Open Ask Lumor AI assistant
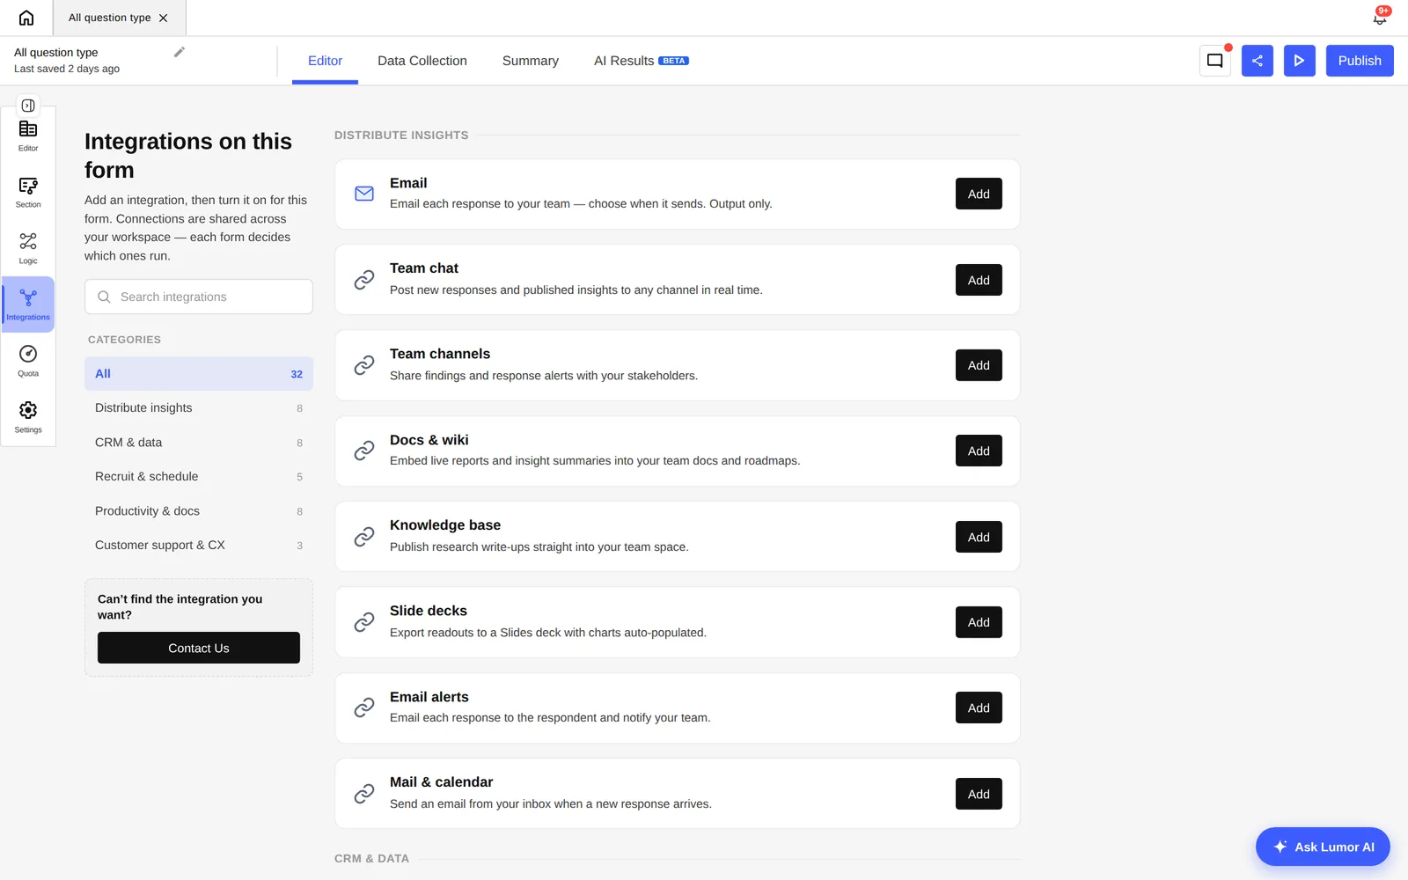Viewport: 1408px width, 880px height. 1323,847
